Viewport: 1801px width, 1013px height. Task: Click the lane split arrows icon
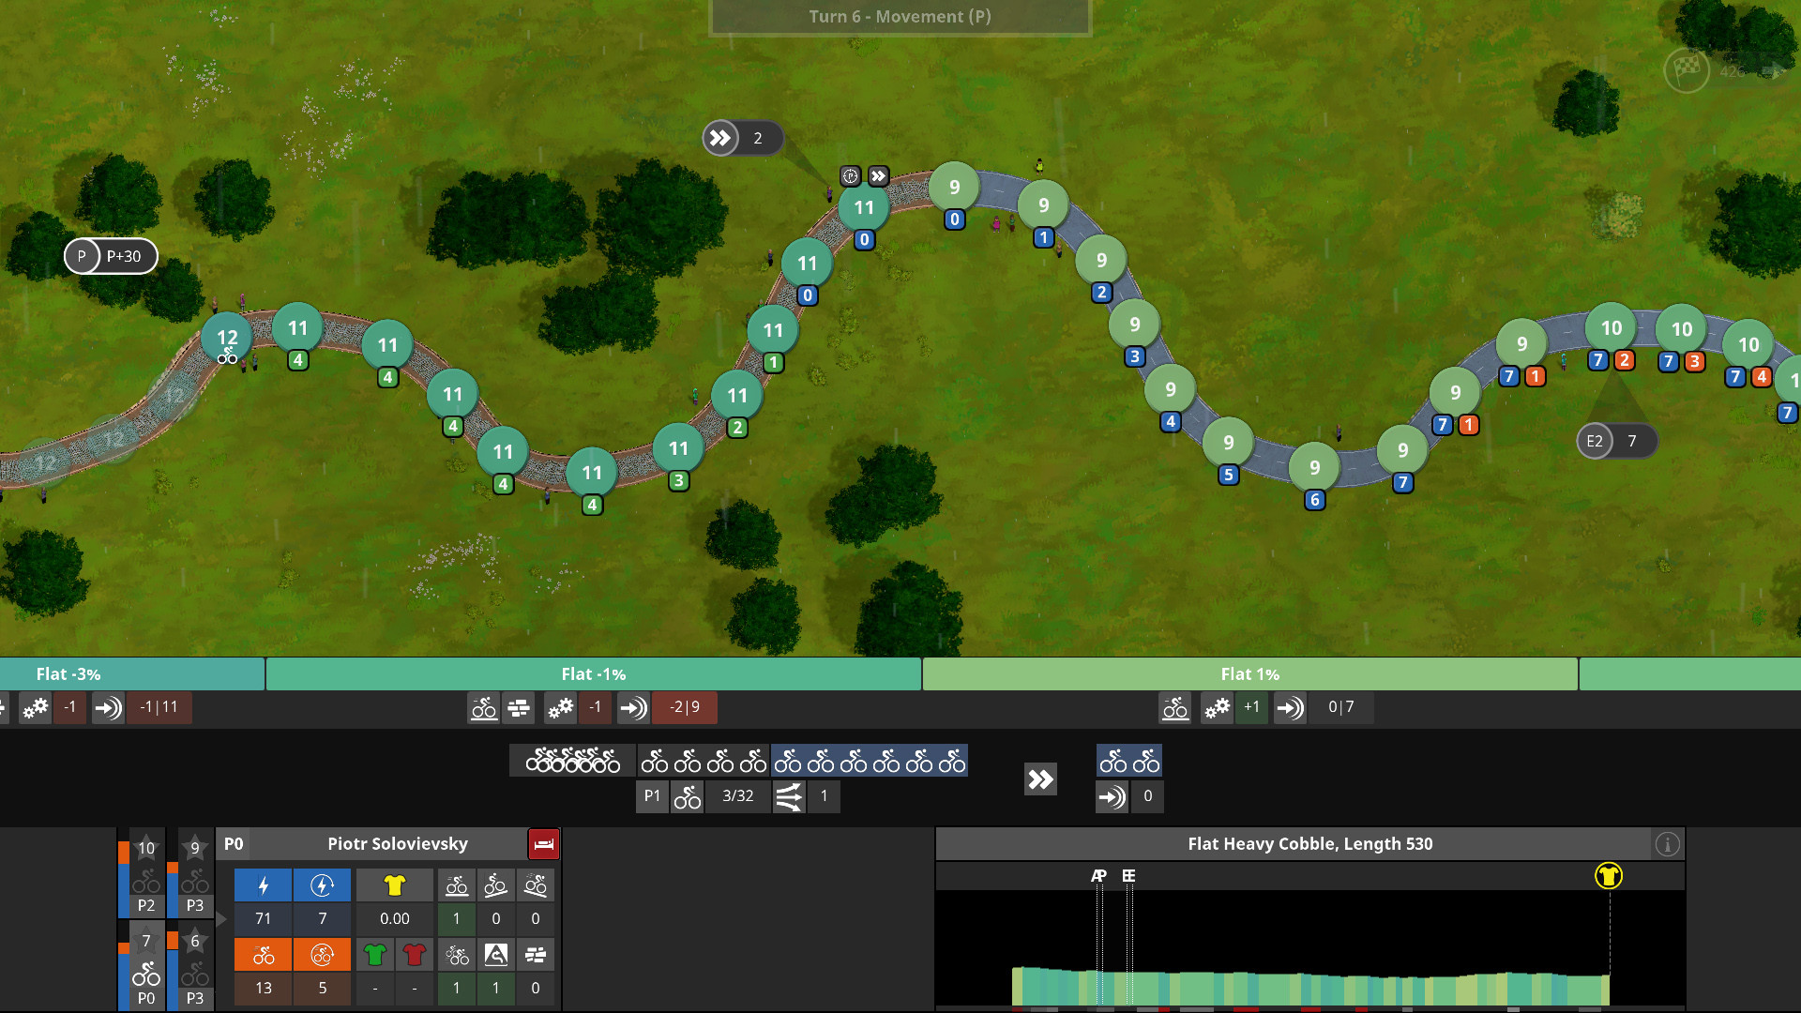point(789,796)
